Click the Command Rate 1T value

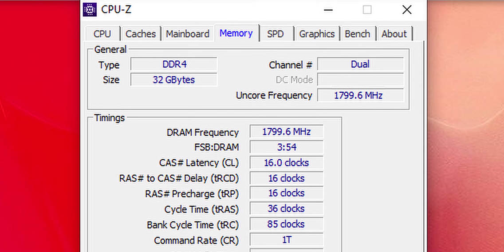pyautogui.click(x=287, y=240)
